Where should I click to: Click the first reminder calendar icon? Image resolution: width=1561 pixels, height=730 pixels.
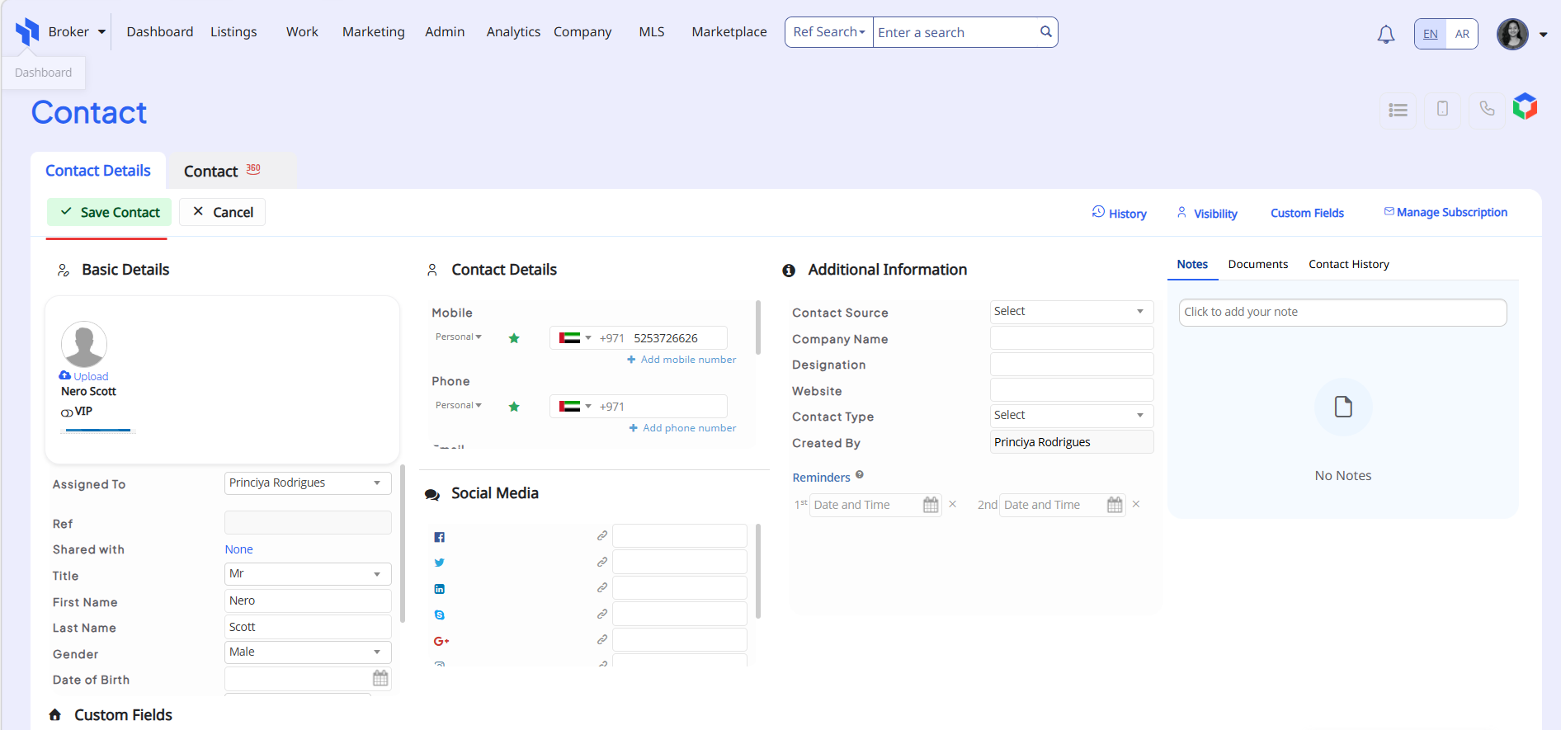click(x=931, y=505)
